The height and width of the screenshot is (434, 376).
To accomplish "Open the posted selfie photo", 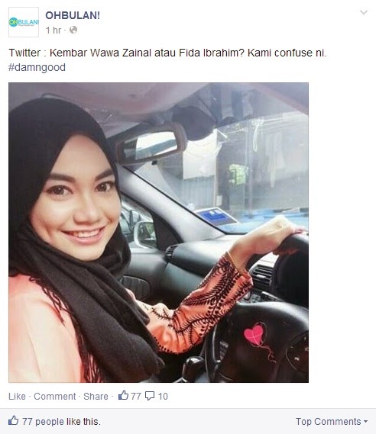I will (158, 233).
